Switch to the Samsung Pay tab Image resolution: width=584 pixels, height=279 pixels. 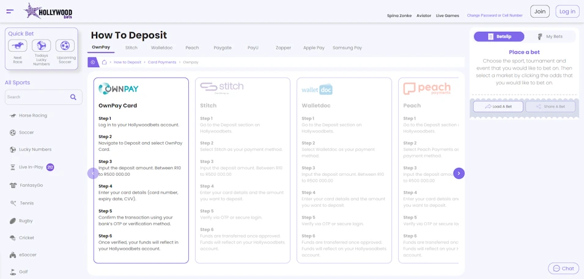click(x=347, y=48)
